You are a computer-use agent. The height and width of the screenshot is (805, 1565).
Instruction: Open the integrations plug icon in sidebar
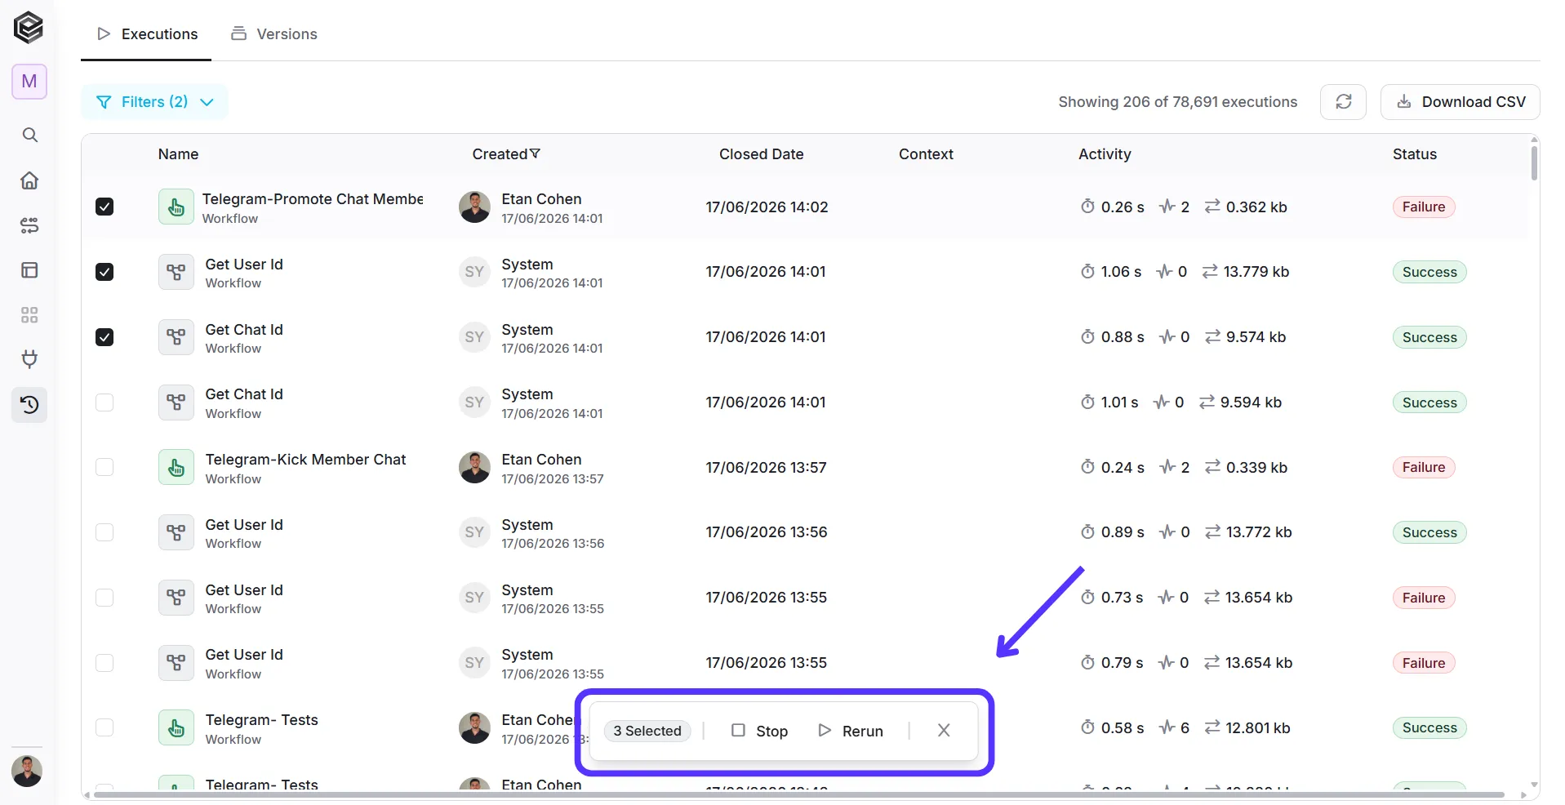[29, 359]
